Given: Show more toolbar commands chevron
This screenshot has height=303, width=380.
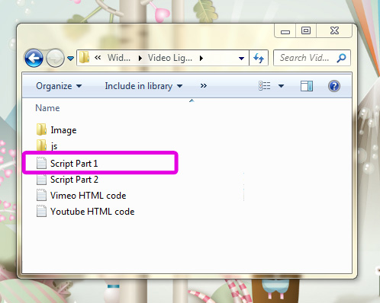Looking at the screenshot, I should tap(204, 86).
